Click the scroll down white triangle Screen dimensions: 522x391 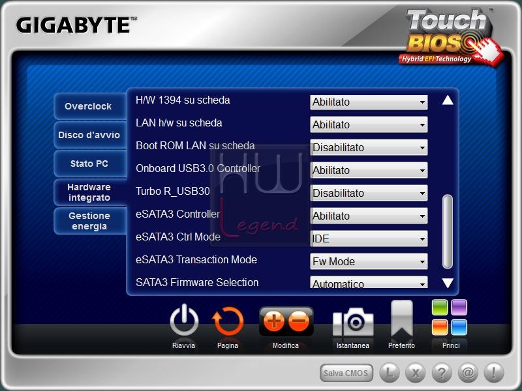click(448, 283)
